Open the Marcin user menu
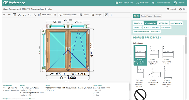The height and width of the screenshot is (100, 189). [x=179, y=3]
